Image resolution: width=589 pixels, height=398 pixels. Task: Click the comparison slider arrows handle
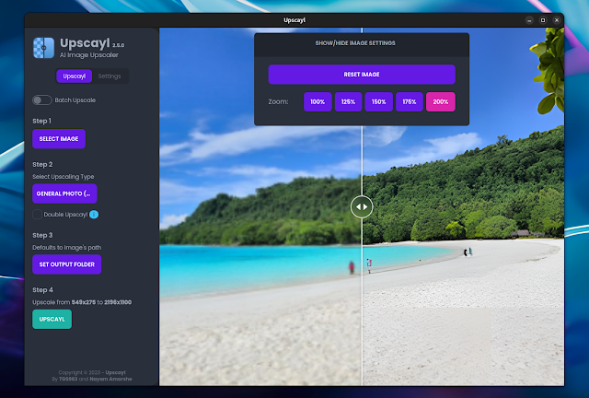click(x=362, y=207)
